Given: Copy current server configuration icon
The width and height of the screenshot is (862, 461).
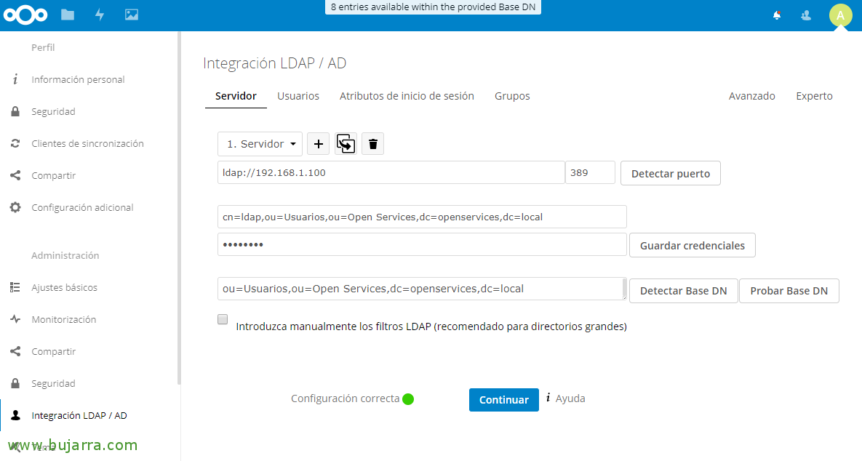Looking at the screenshot, I should point(346,144).
